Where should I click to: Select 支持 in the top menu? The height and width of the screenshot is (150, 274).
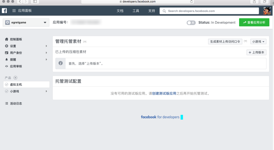click(151, 11)
